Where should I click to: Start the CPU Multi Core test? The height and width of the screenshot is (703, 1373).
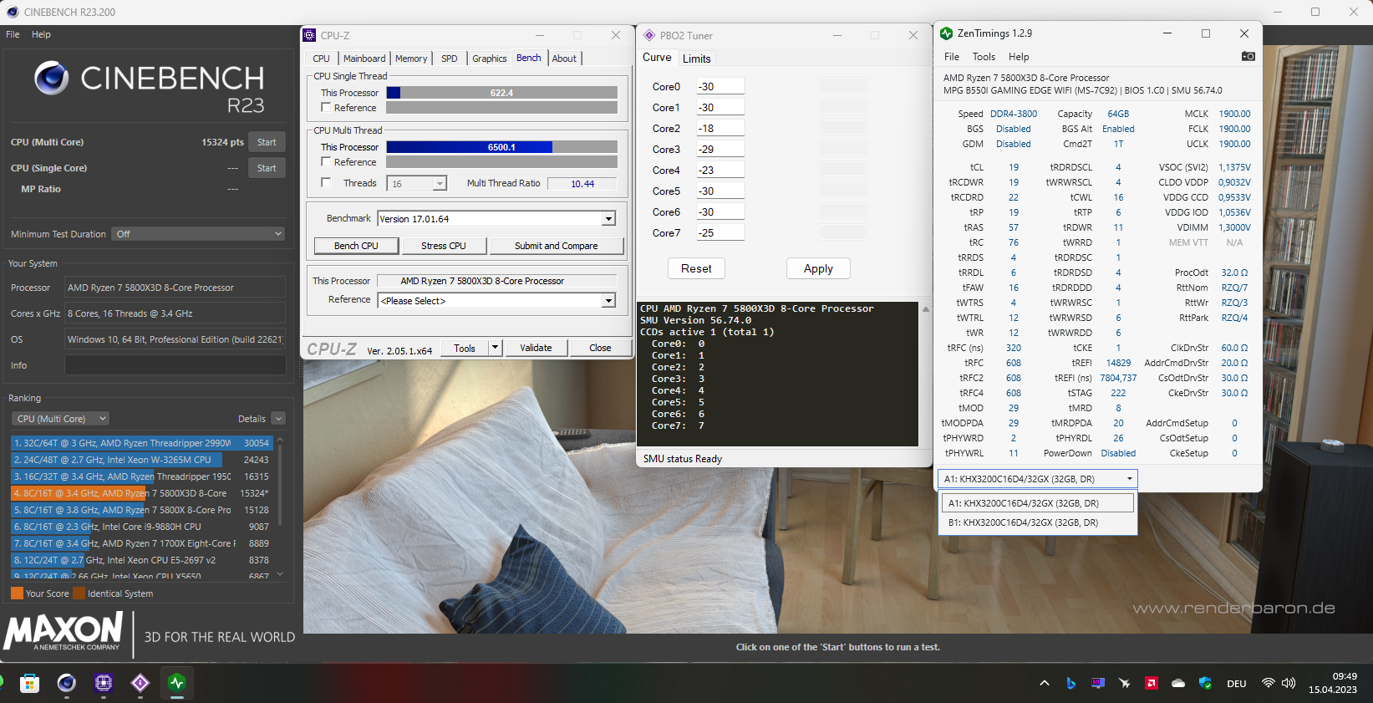pyautogui.click(x=267, y=142)
